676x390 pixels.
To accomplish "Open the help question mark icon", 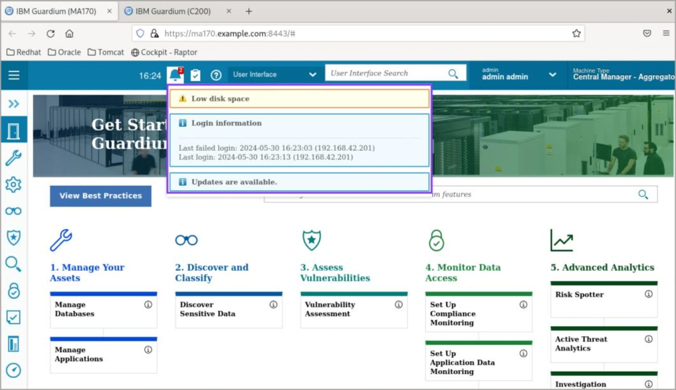I will (x=216, y=75).
